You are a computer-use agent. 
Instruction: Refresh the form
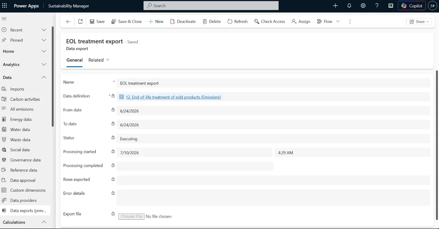pos(237,21)
